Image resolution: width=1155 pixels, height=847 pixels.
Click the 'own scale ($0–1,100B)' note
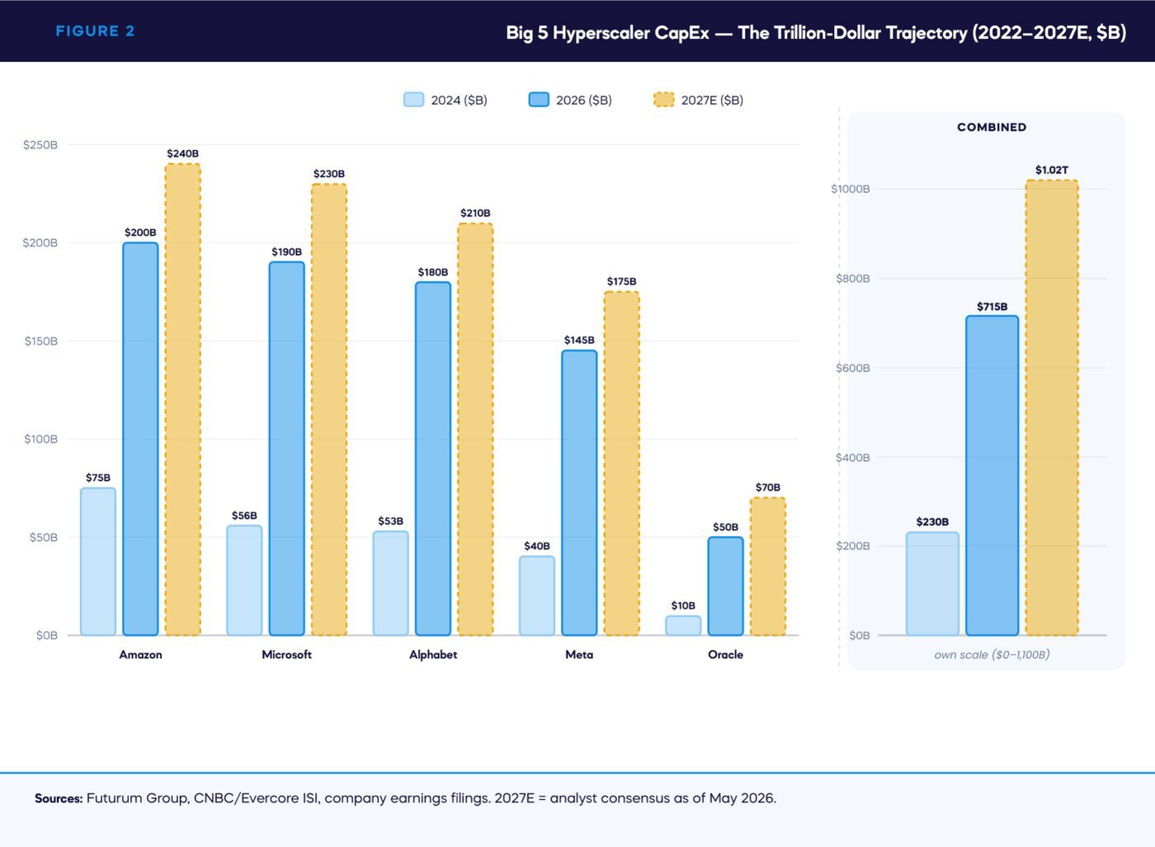click(992, 655)
